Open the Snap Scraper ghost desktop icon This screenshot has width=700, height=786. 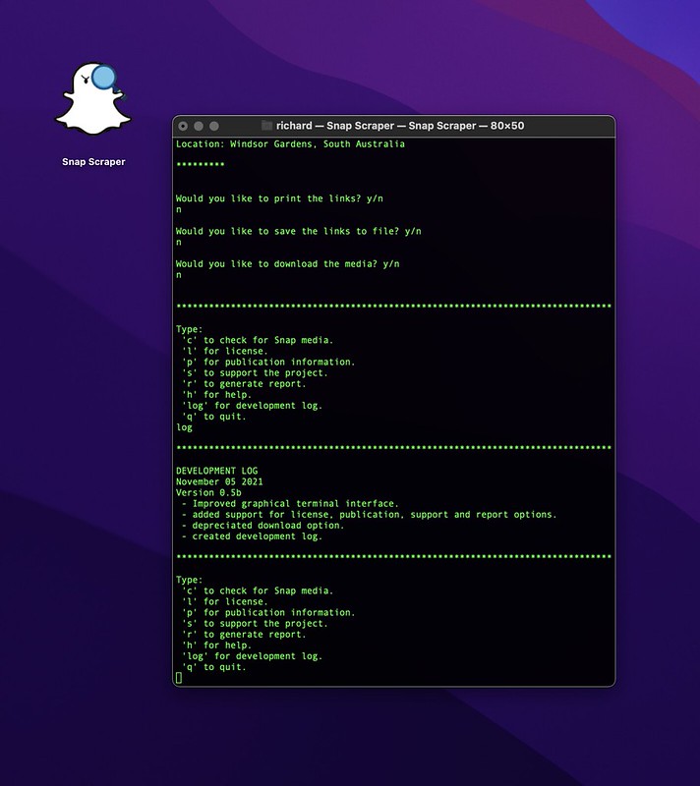(93, 99)
